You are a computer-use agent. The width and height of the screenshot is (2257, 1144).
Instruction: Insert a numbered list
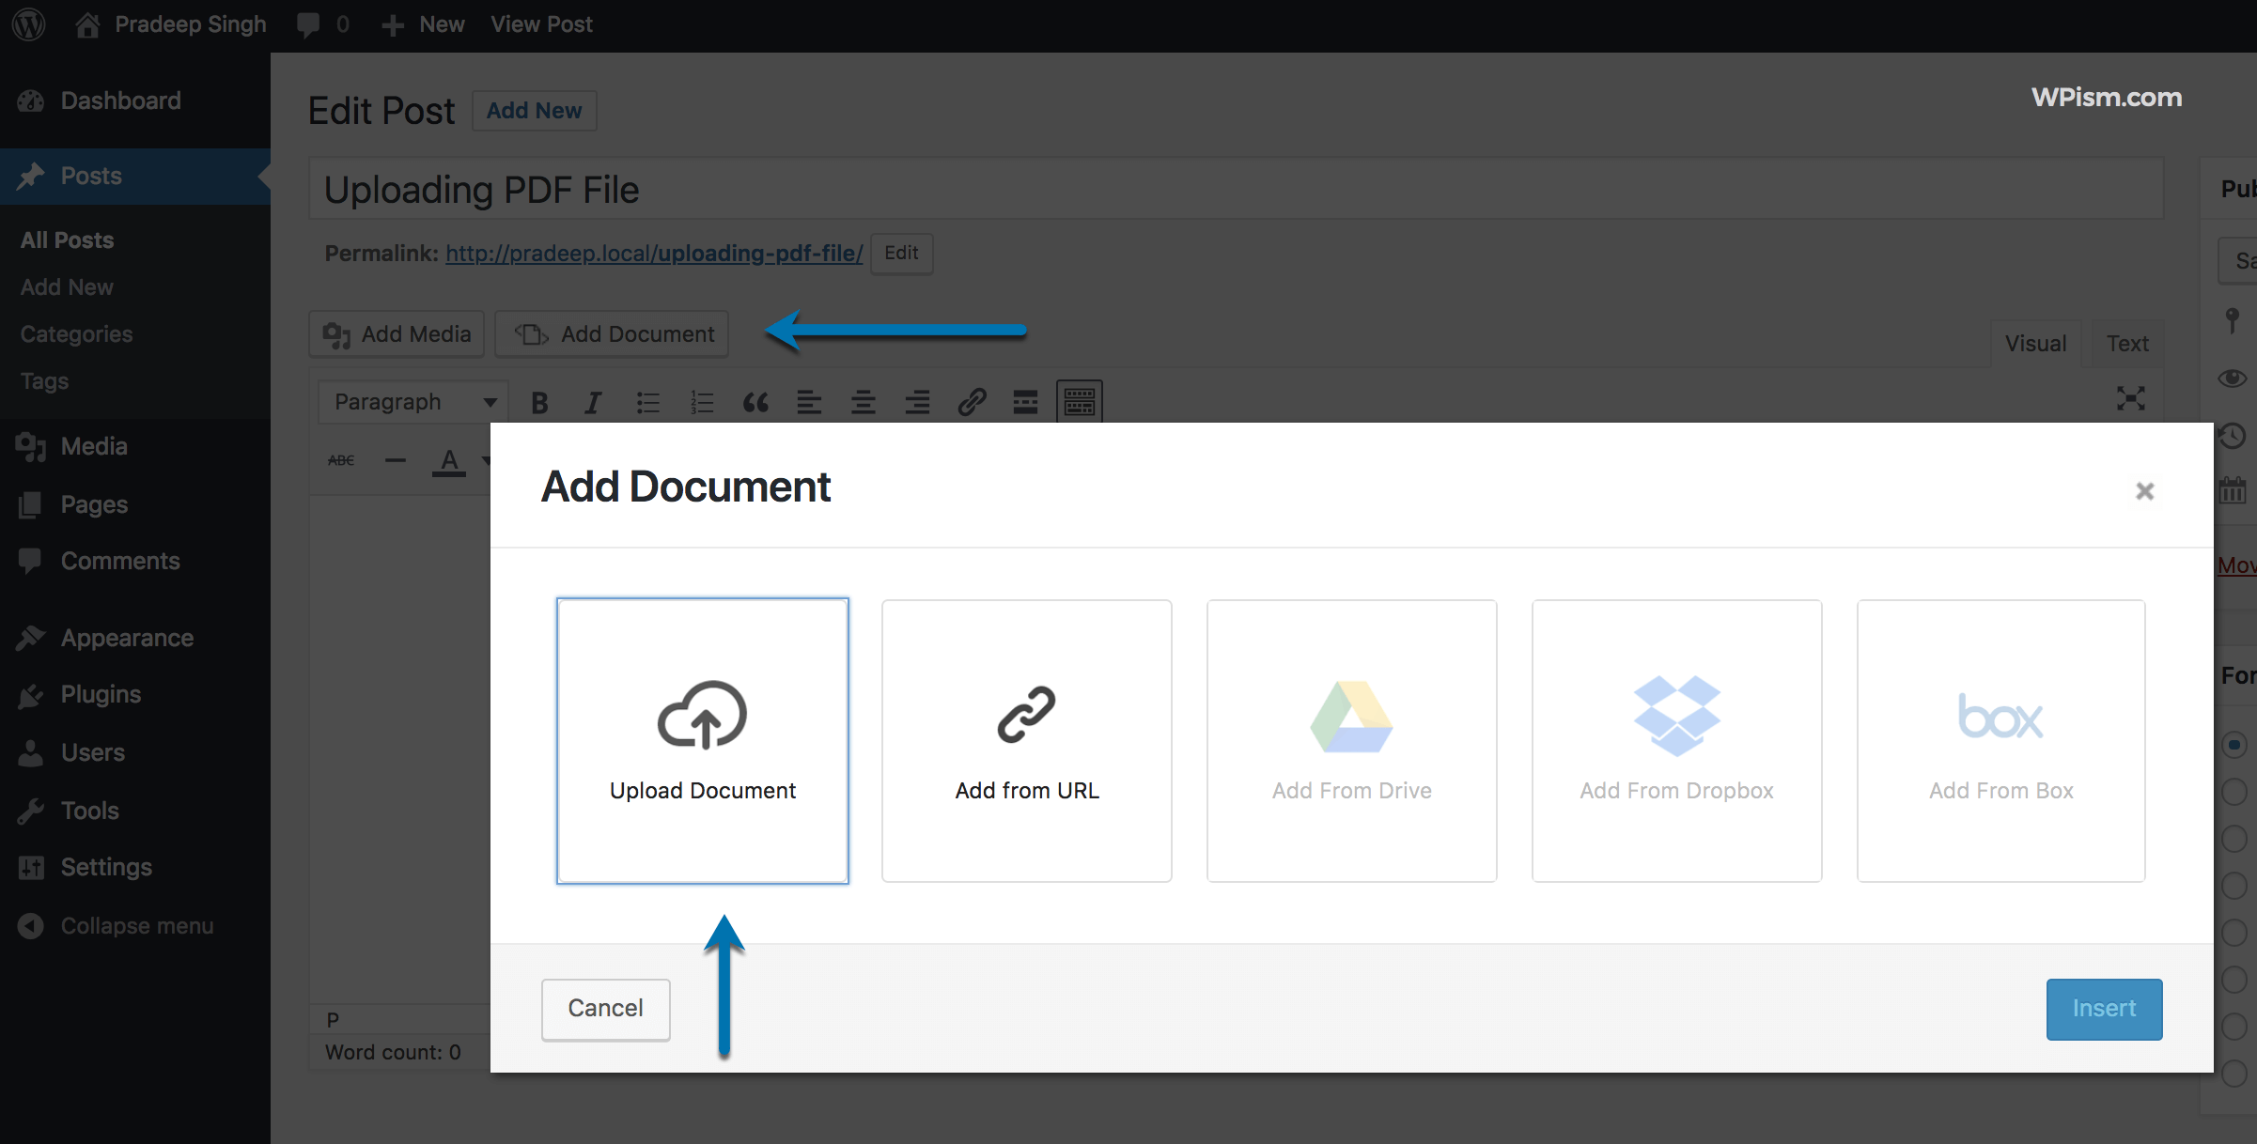click(701, 402)
